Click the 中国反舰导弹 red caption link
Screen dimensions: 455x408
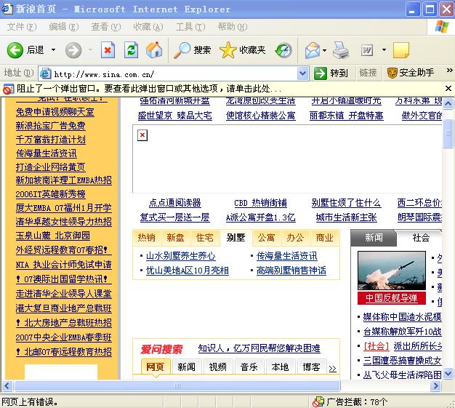392,298
